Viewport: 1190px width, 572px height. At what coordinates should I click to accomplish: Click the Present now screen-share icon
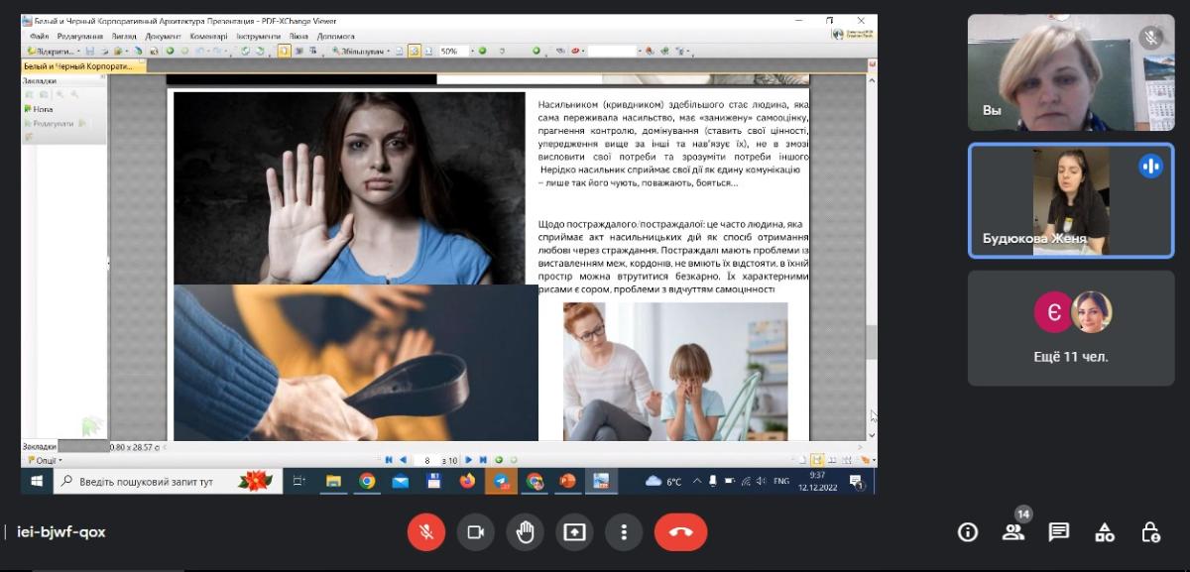pos(574,532)
